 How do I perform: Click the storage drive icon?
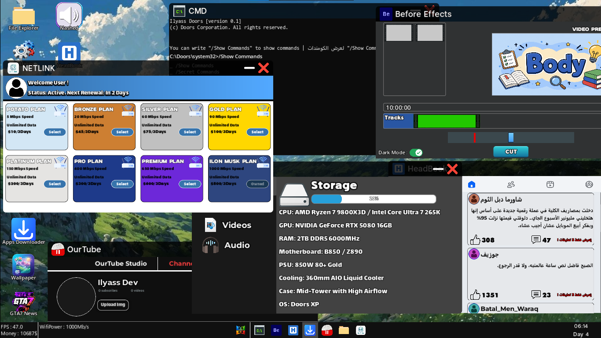pyautogui.click(x=294, y=195)
